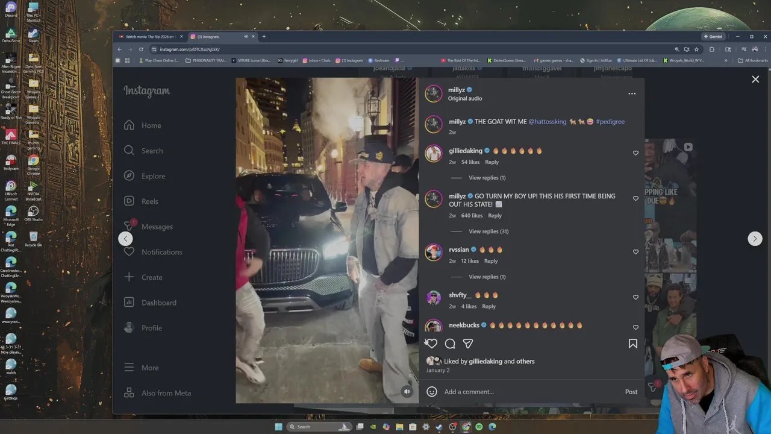The width and height of the screenshot is (771, 434).
Task: Open Windows Start menu
Action: pos(278,427)
